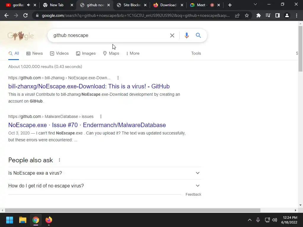
Task: Switch to the New Tab tab
Action: click(x=57, y=5)
